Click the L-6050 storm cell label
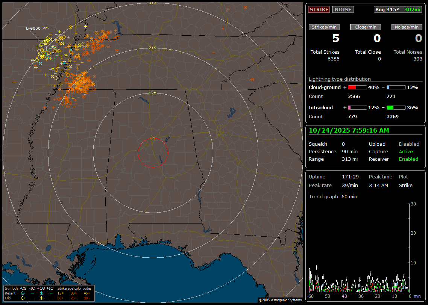 point(33,28)
